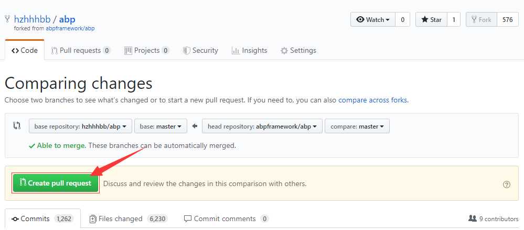
Task: Expand the base: master branch selector
Action: point(161,126)
